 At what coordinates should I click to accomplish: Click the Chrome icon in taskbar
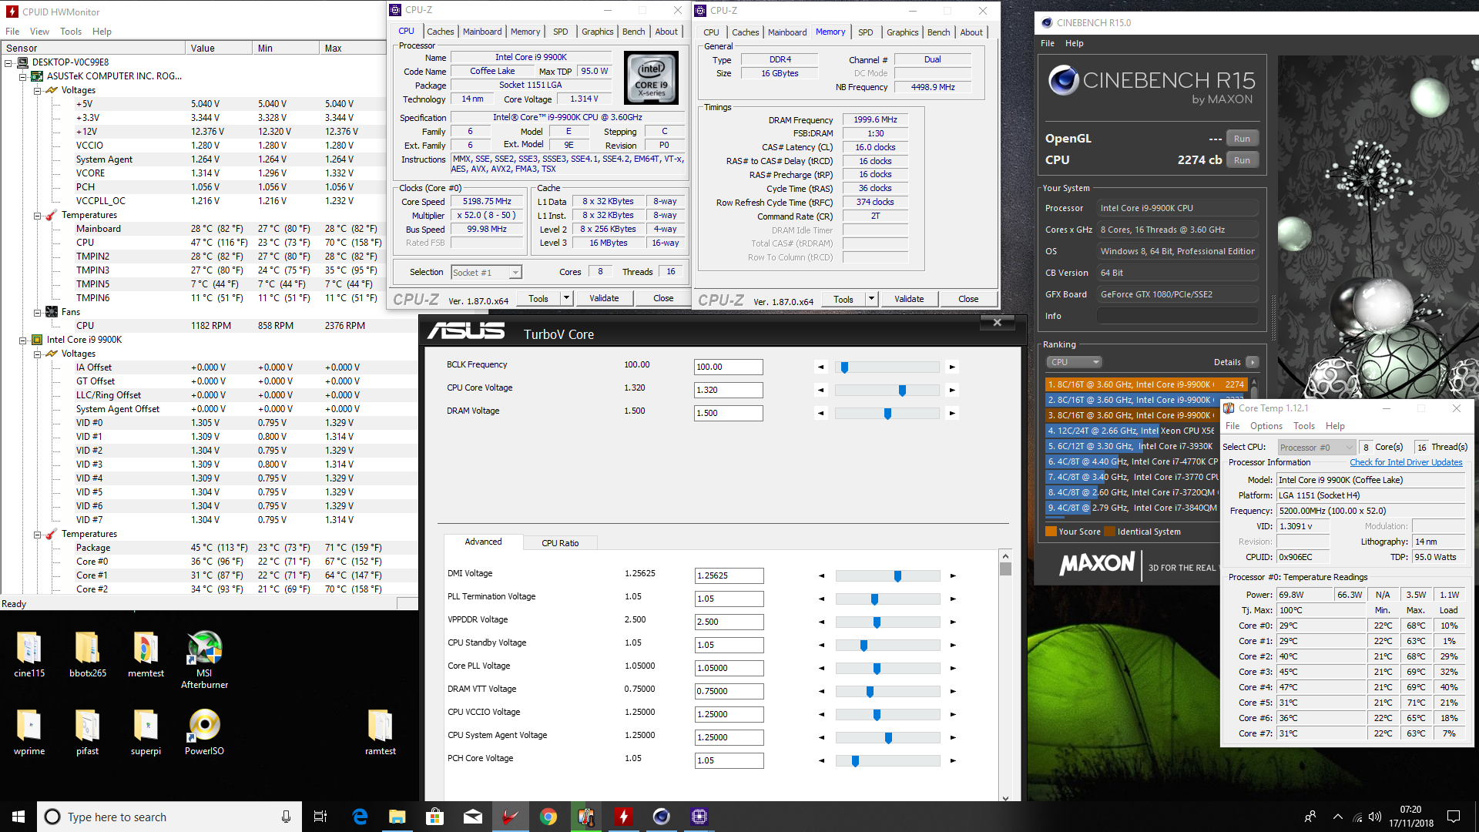click(548, 817)
